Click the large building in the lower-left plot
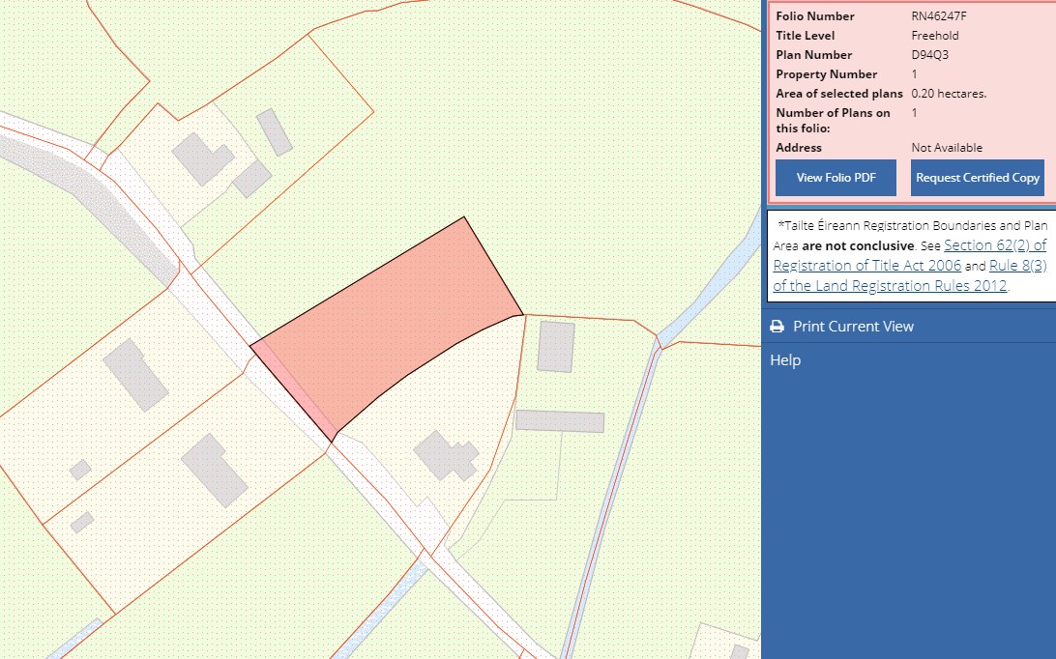Screen dimensions: 1056x659 [214, 470]
